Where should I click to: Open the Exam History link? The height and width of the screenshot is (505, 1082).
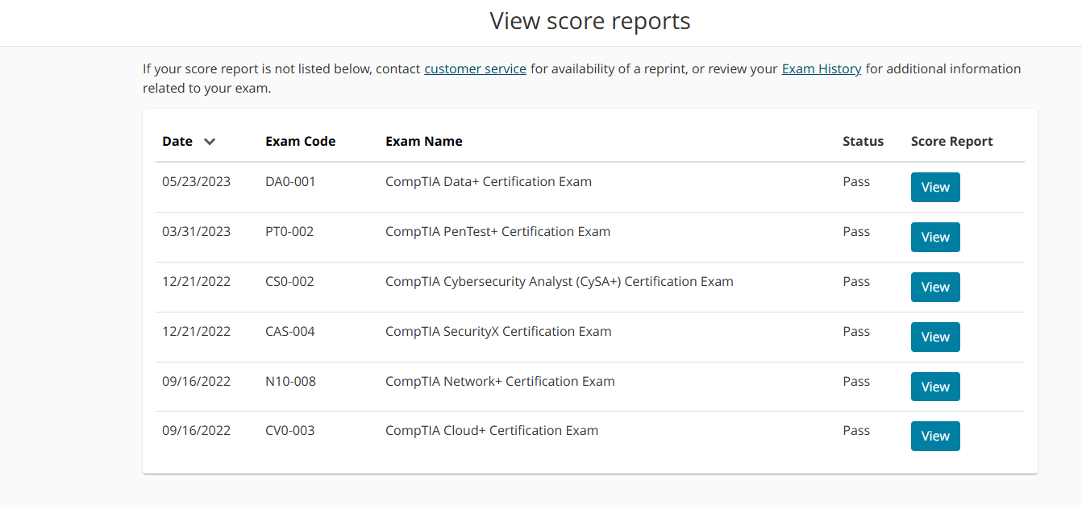click(822, 69)
